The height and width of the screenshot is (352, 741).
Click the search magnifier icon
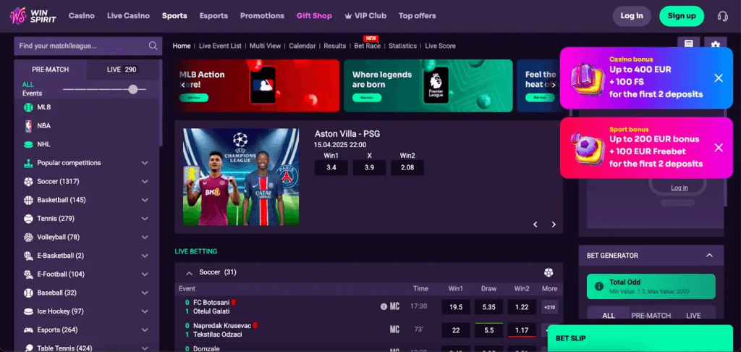153,46
